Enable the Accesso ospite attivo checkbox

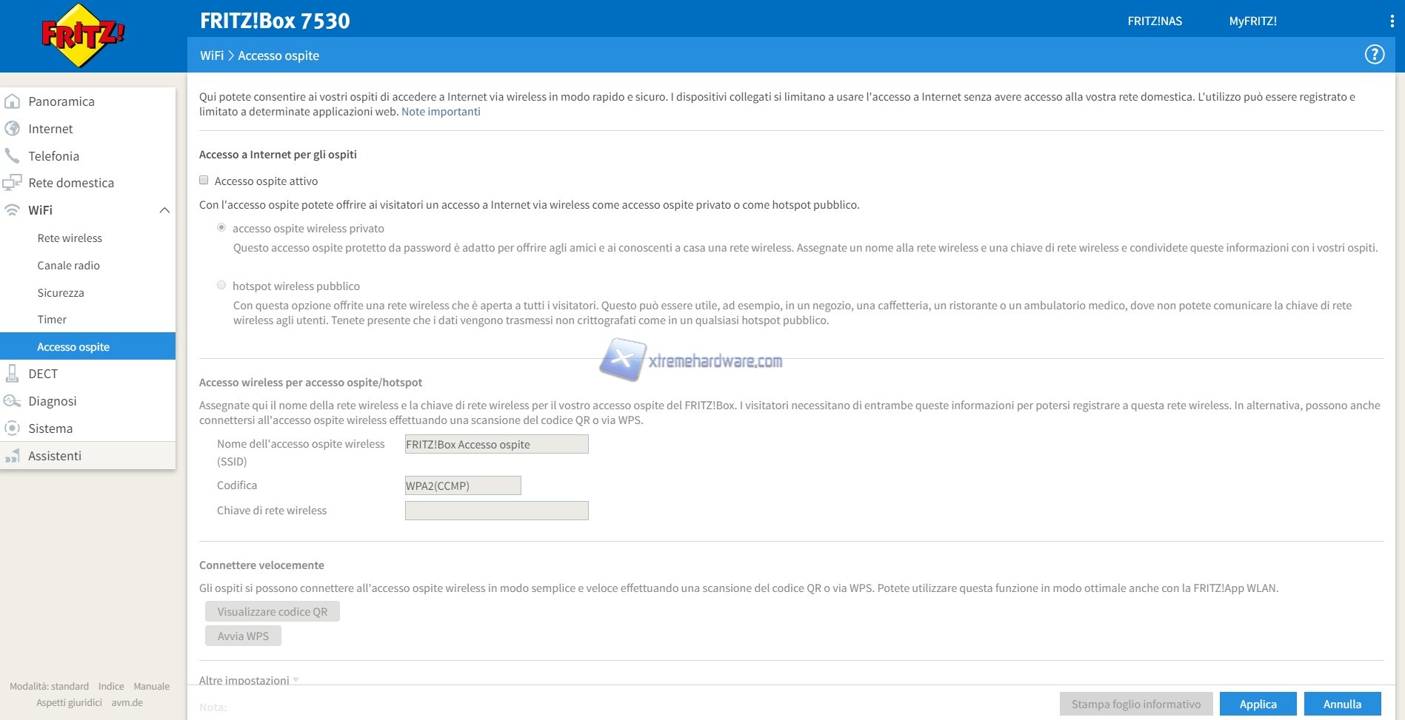(x=204, y=181)
